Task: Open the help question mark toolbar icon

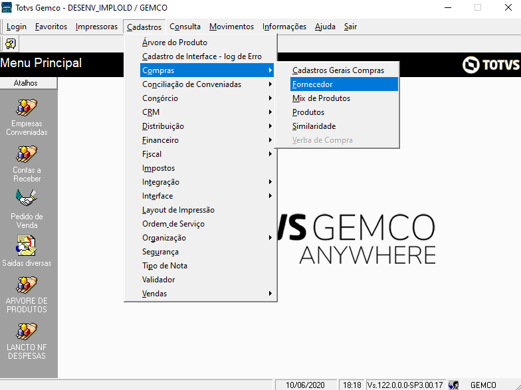Action: point(11,44)
